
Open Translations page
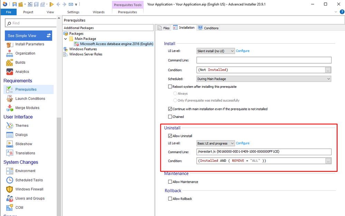pos(25,153)
